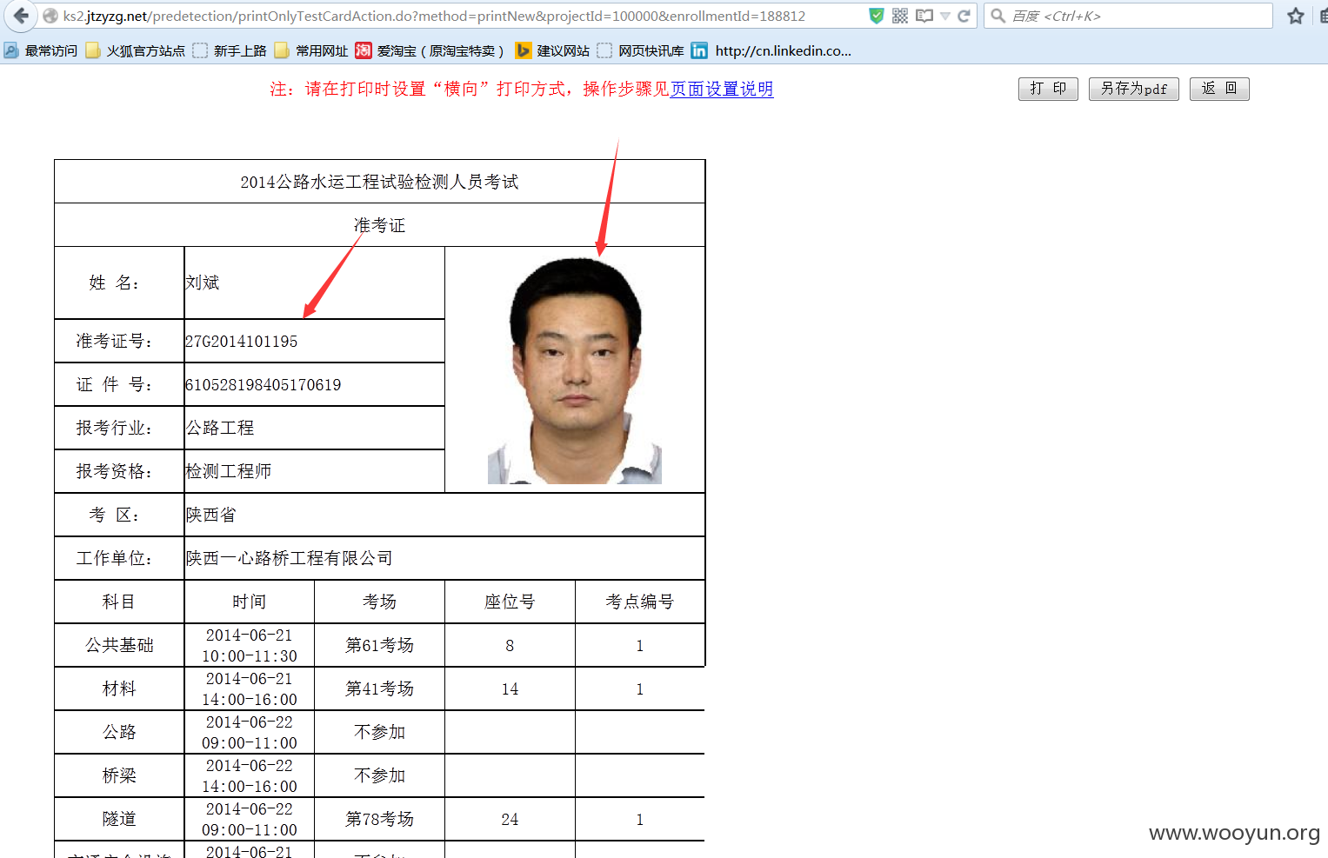Click the exam title 2014公路水运工程试验检测人员考试
This screenshot has height=858, width=1328.
(x=379, y=182)
